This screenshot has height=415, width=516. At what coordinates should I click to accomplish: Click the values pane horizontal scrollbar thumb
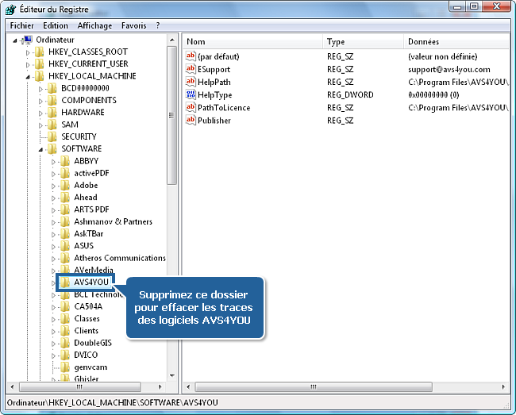click(x=314, y=387)
